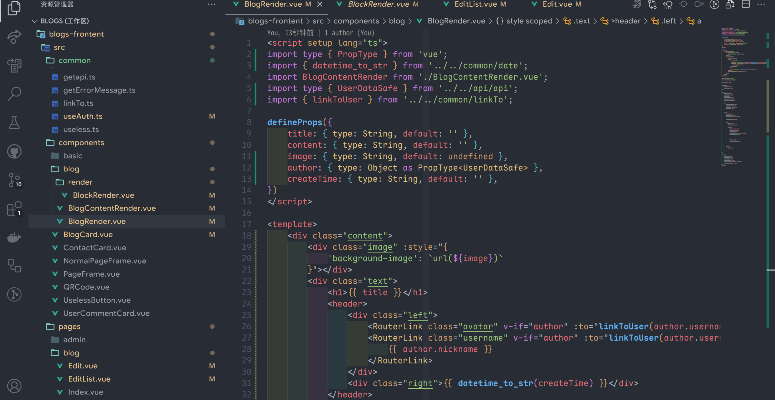Open the GitHub panel in activity bar

click(14, 151)
